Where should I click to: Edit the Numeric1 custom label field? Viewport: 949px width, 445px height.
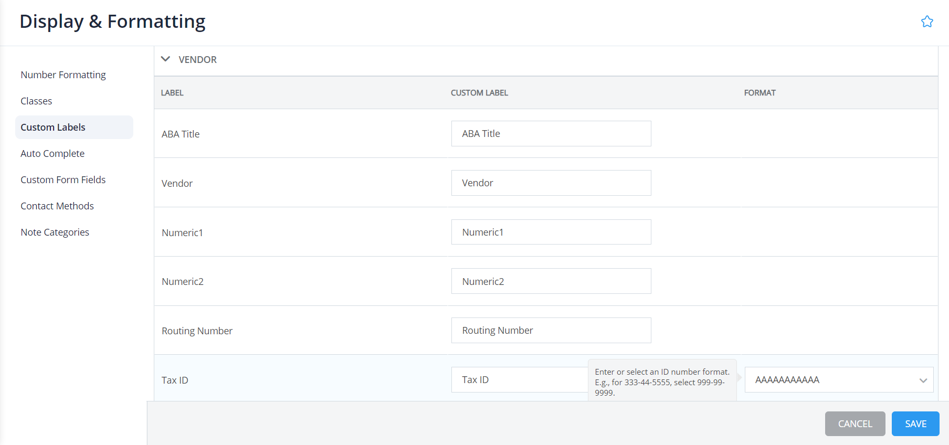pyautogui.click(x=551, y=232)
